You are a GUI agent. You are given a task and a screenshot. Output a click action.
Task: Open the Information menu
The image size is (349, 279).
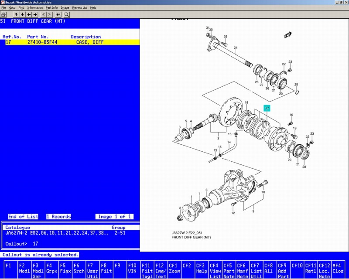[35, 7]
